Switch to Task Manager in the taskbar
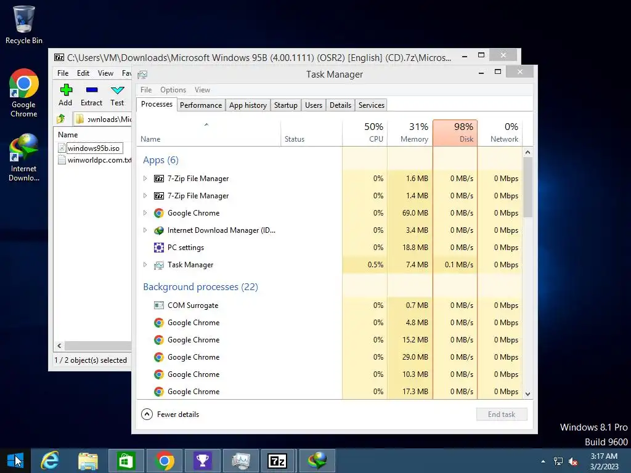The height and width of the screenshot is (473, 631). tap(241, 461)
